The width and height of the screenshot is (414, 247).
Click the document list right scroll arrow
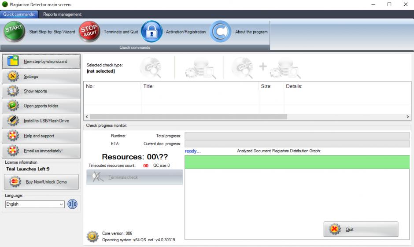408,117
